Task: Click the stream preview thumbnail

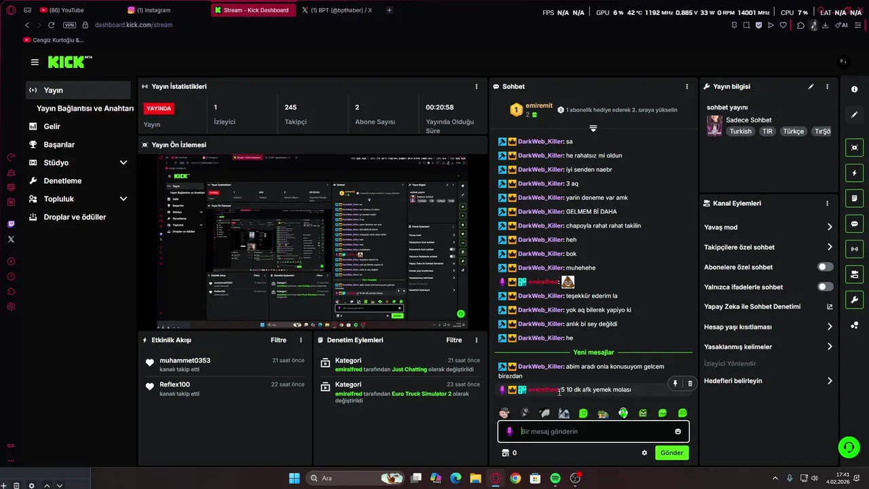Action: [312, 242]
